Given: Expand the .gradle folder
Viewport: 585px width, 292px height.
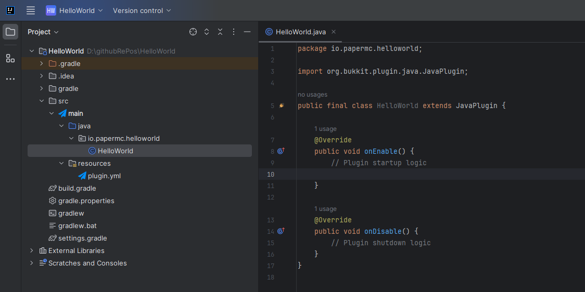Looking at the screenshot, I should coord(42,63).
